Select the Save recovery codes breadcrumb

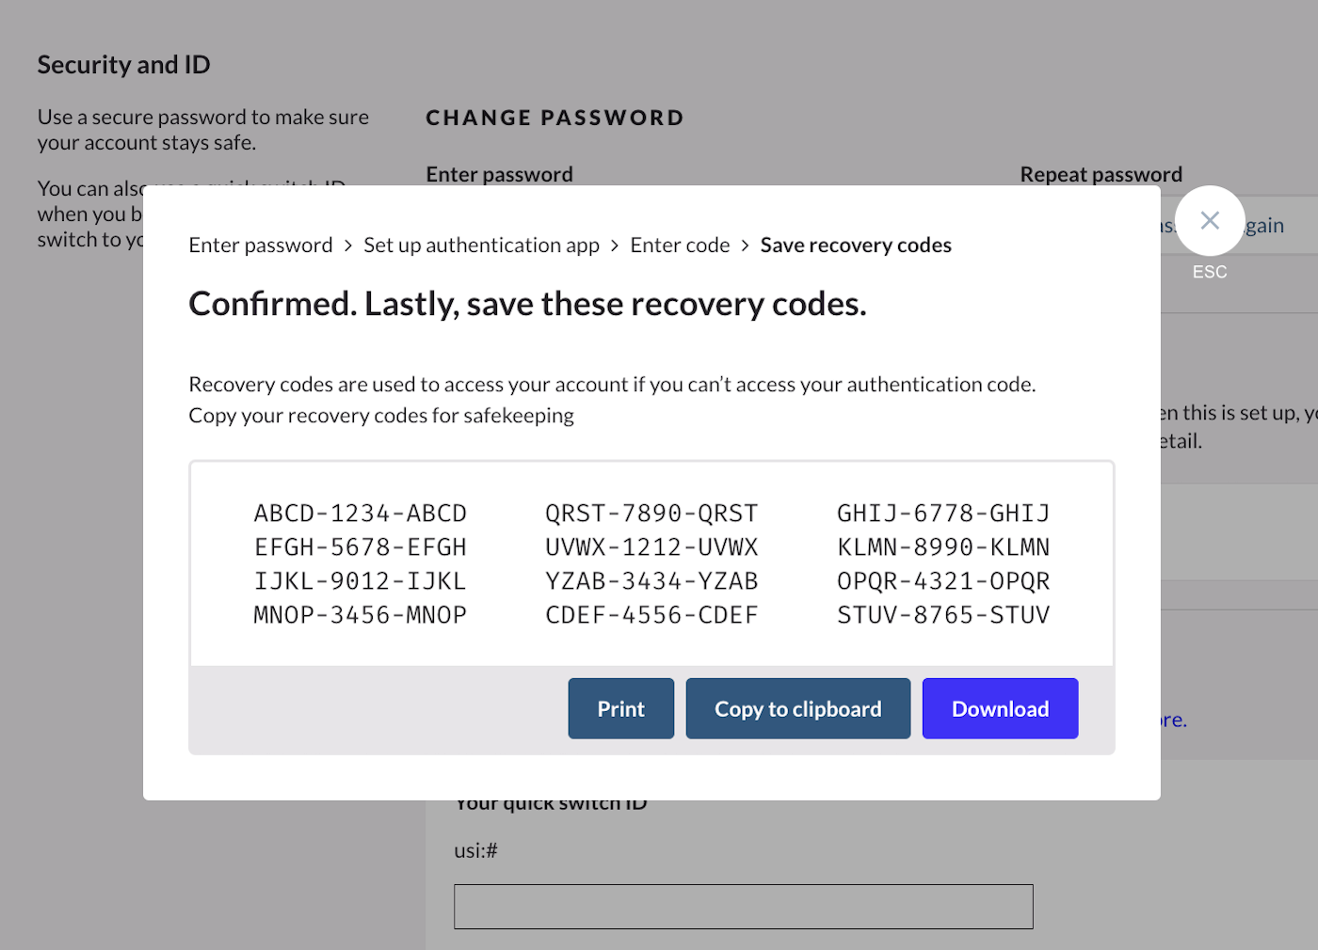(x=856, y=245)
